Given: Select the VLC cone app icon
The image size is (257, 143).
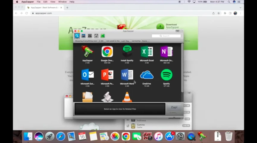Looking at the screenshot, I should pos(127,97).
